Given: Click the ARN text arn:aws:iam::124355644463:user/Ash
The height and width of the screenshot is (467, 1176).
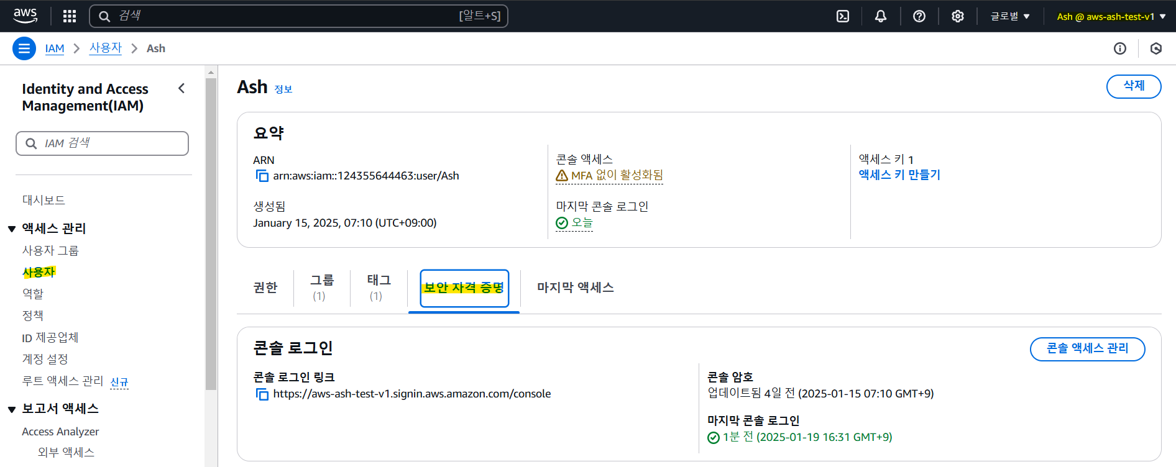Looking at the screenshot, I should 366,176.
